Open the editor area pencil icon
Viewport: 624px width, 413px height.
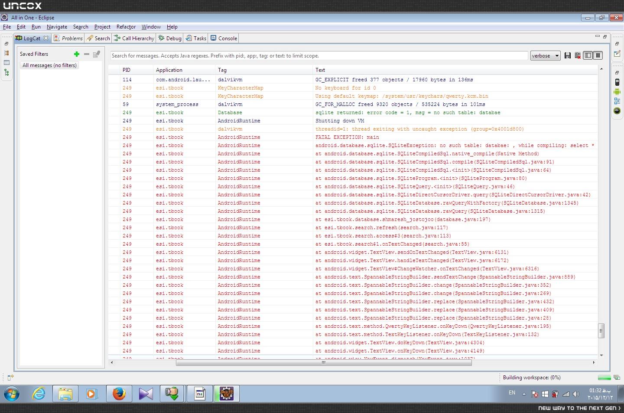(617, 54)
